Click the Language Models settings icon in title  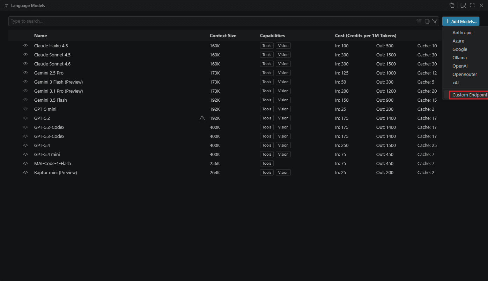[x=7, y=6]
